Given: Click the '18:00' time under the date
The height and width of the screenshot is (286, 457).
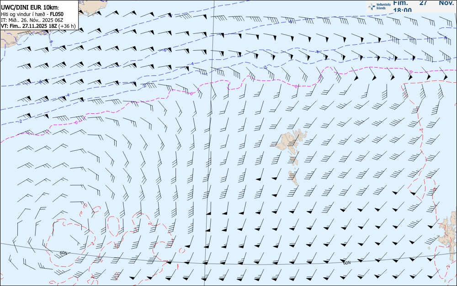Looking at the screenshot, I should [402, 10].
